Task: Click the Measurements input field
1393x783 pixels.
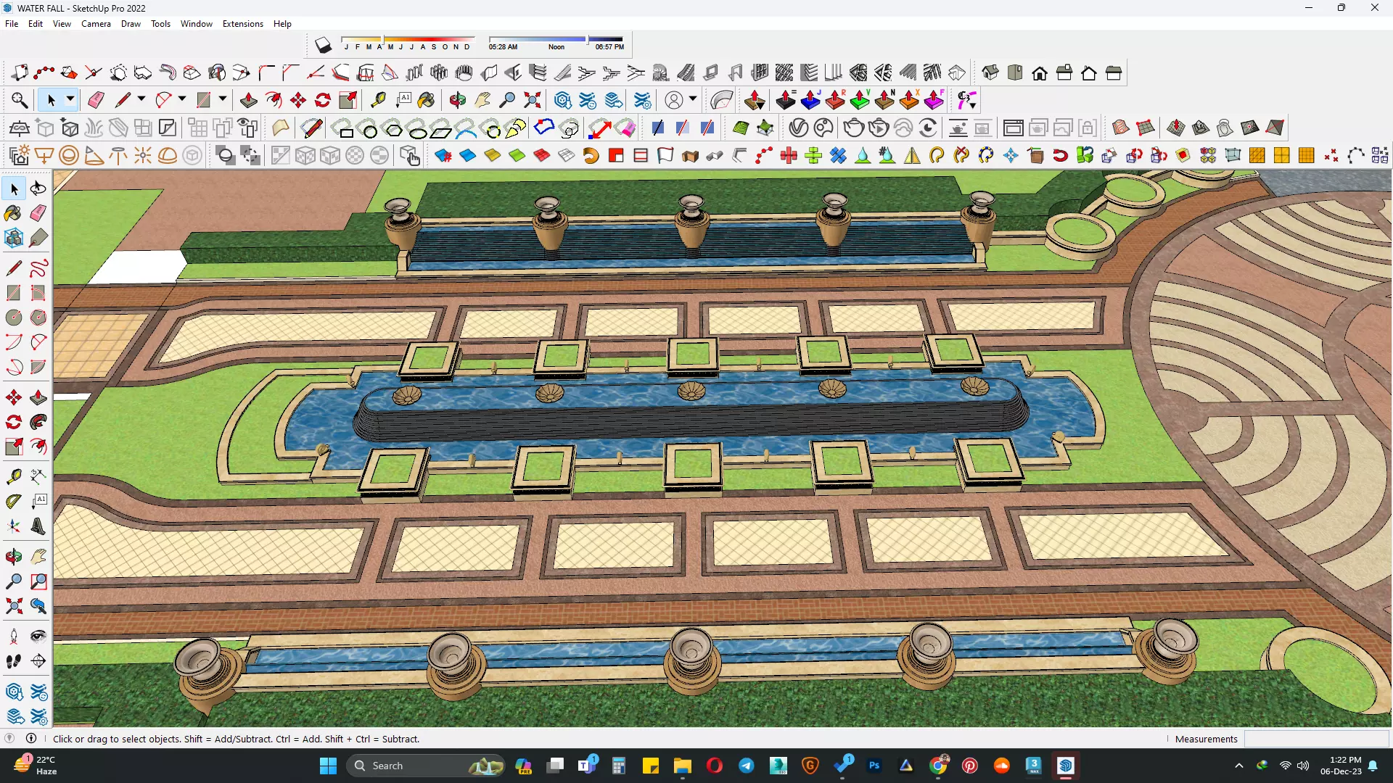Action: [1315, 739]
